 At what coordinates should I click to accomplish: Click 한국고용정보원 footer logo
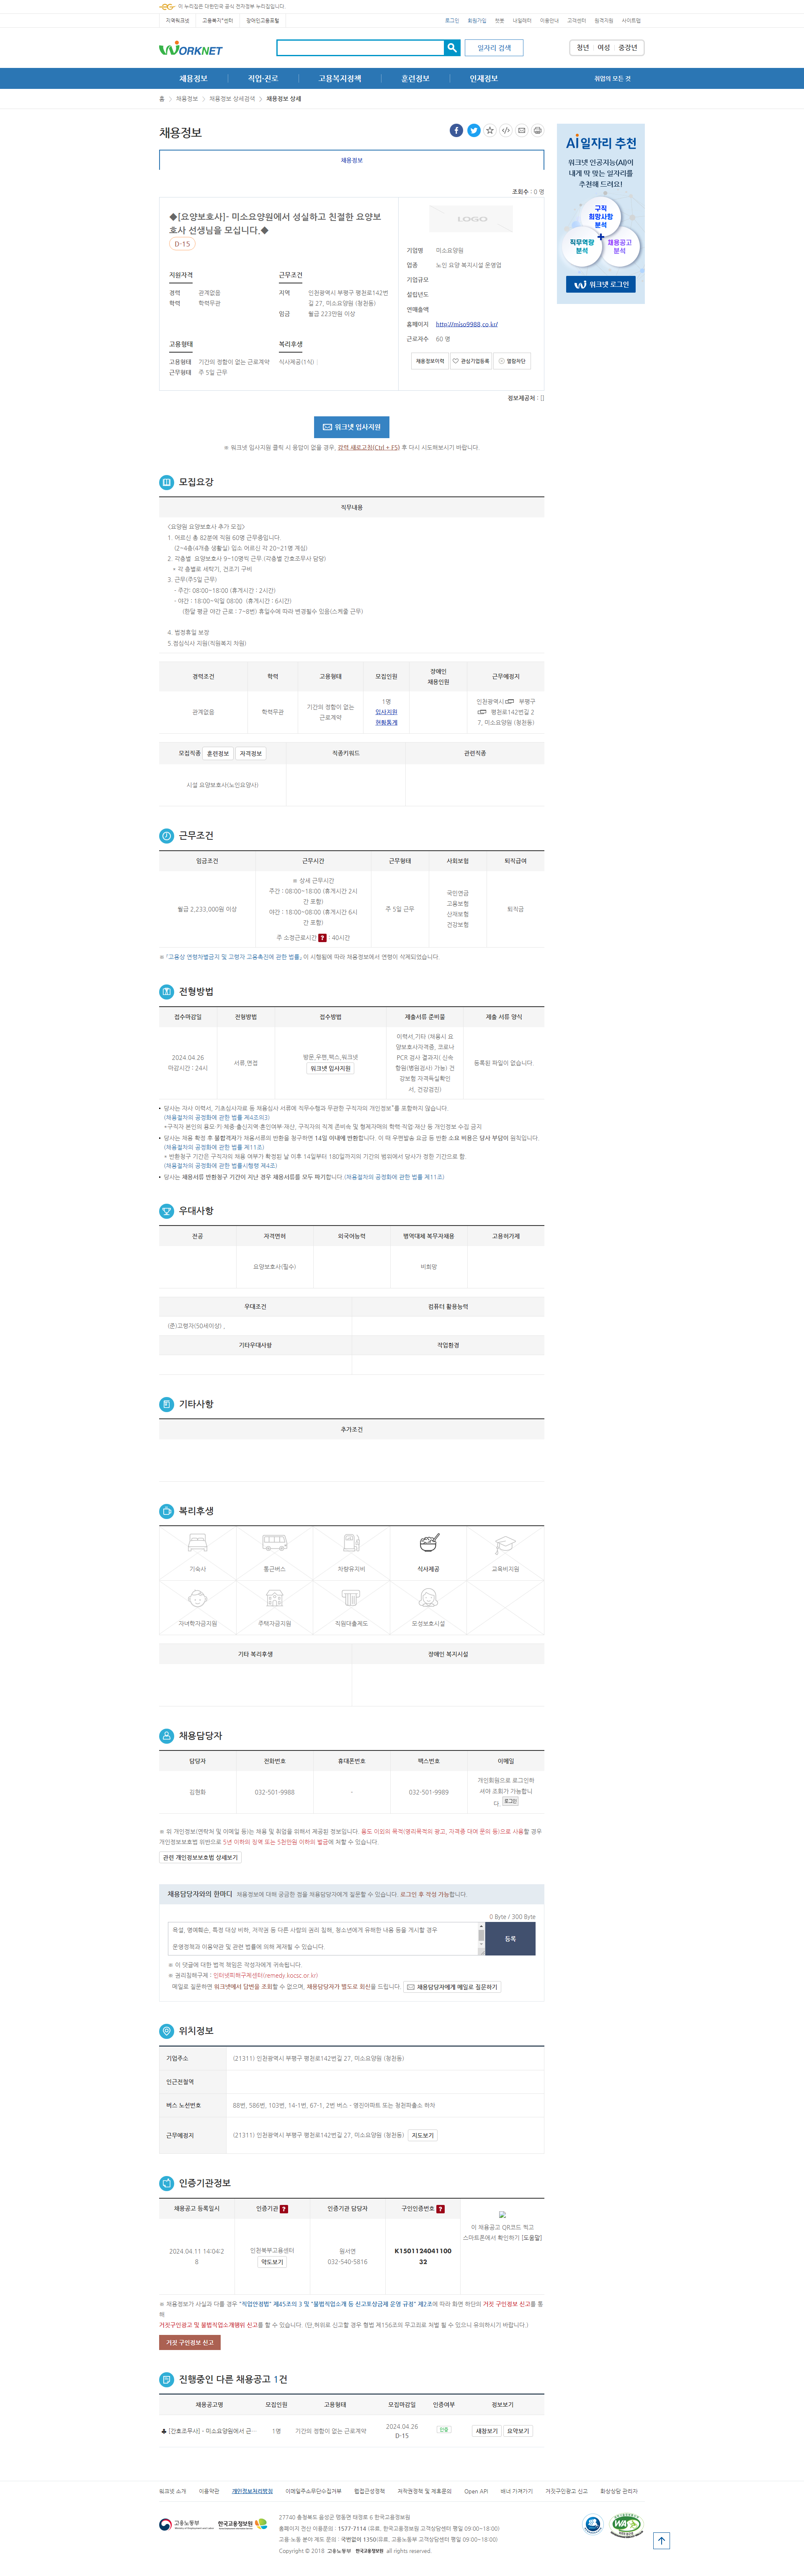click(x=243, y=2524)
